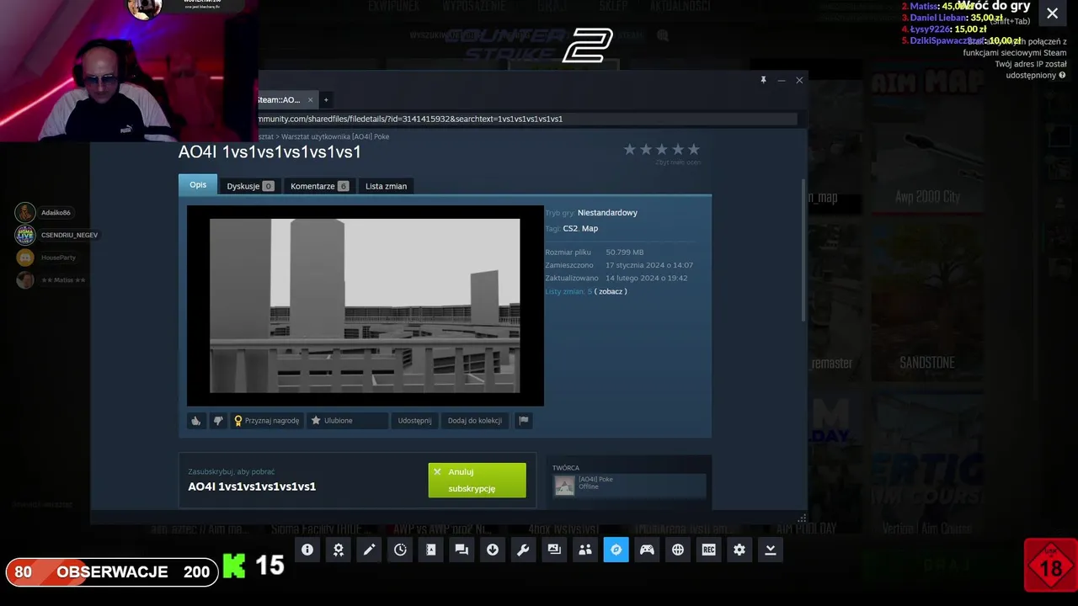Open the Niestandardowy game mode link
1078x606 pixels.
pyautogui.click(x=607, y=213)
